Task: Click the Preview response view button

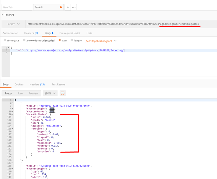Action: pyautogui.click(x=33, y=93)
